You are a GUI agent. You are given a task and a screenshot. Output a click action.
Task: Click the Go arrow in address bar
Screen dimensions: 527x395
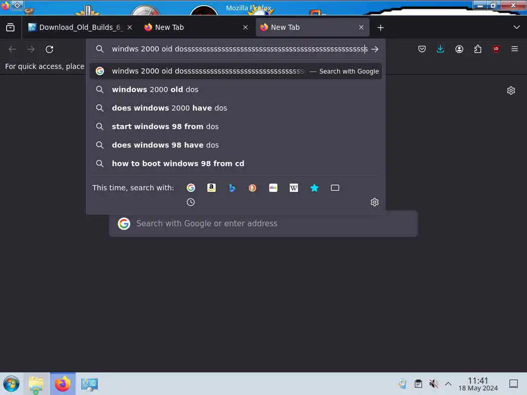[x=375, y=49]
